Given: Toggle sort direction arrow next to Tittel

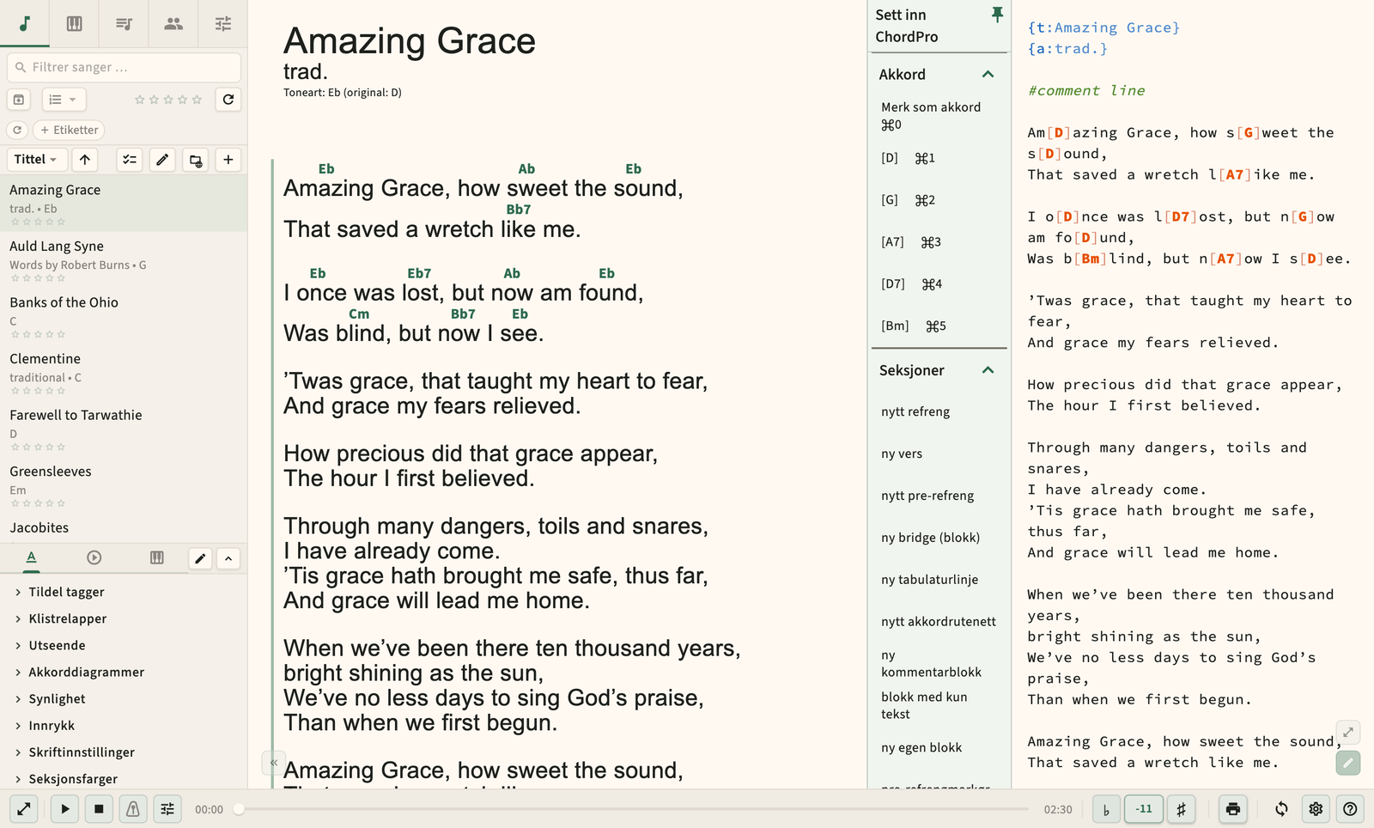Looking at the screenshot, I should [x=85, y=160].
